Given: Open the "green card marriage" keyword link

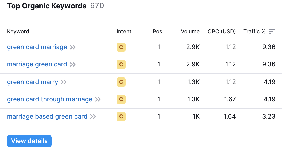Looking at the screenshot, I should (x=37, y=47).
